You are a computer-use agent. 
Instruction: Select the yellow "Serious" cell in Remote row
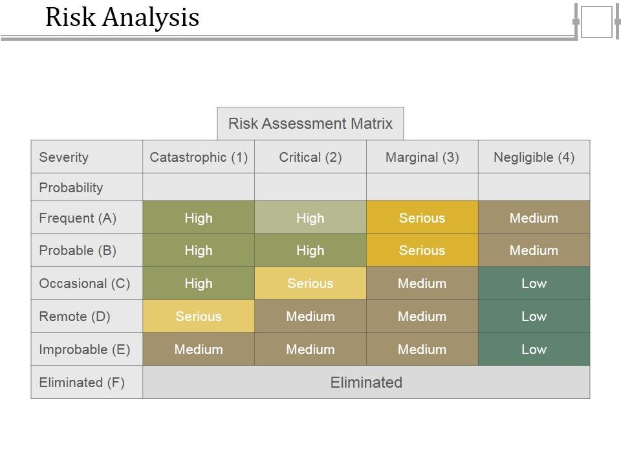199,316
